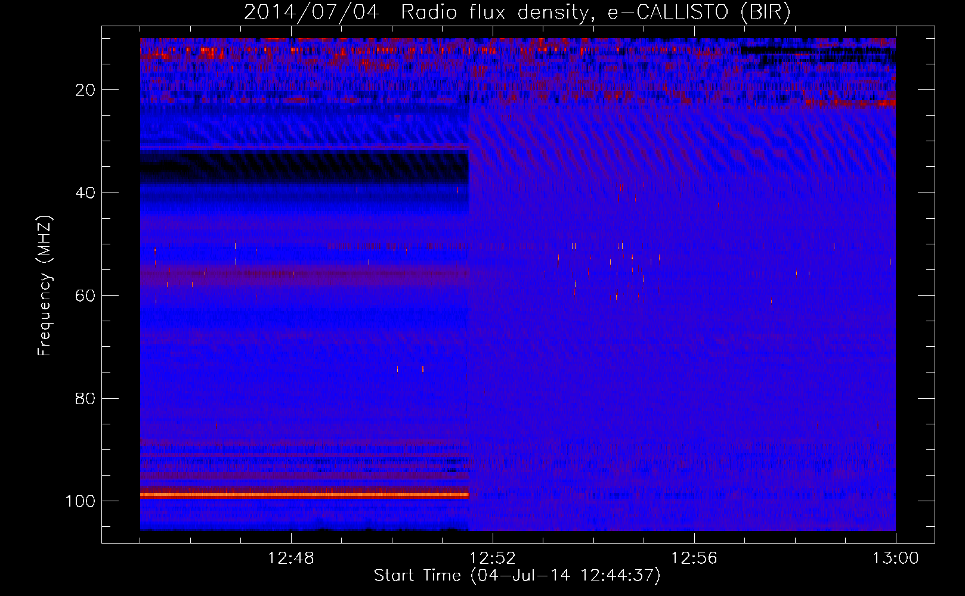Viewport: 965px width, 596px height.
Task: Click the 12:48 time tick label
Action: click(x=291, y=558)
